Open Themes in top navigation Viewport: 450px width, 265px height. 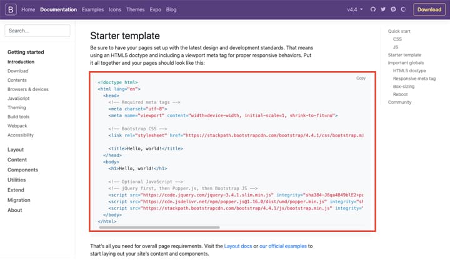[135, 9]
